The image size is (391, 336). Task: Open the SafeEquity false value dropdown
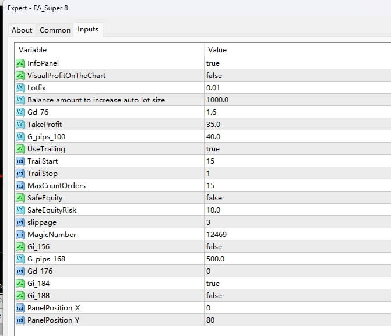214,197
